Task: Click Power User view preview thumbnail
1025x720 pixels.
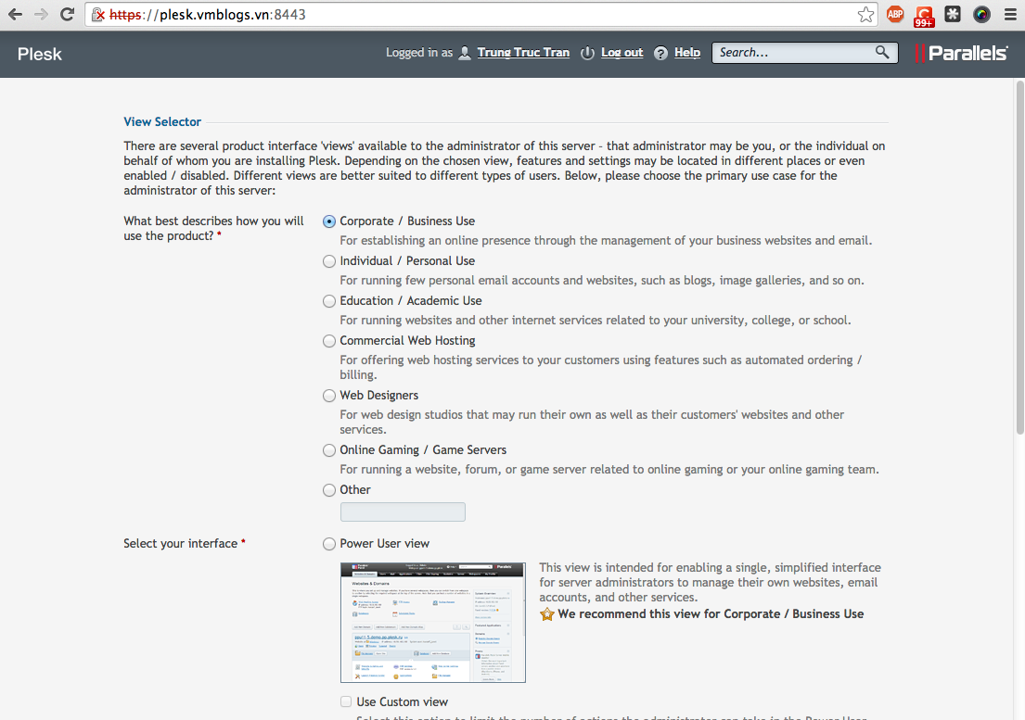Action: coord(432,622)
